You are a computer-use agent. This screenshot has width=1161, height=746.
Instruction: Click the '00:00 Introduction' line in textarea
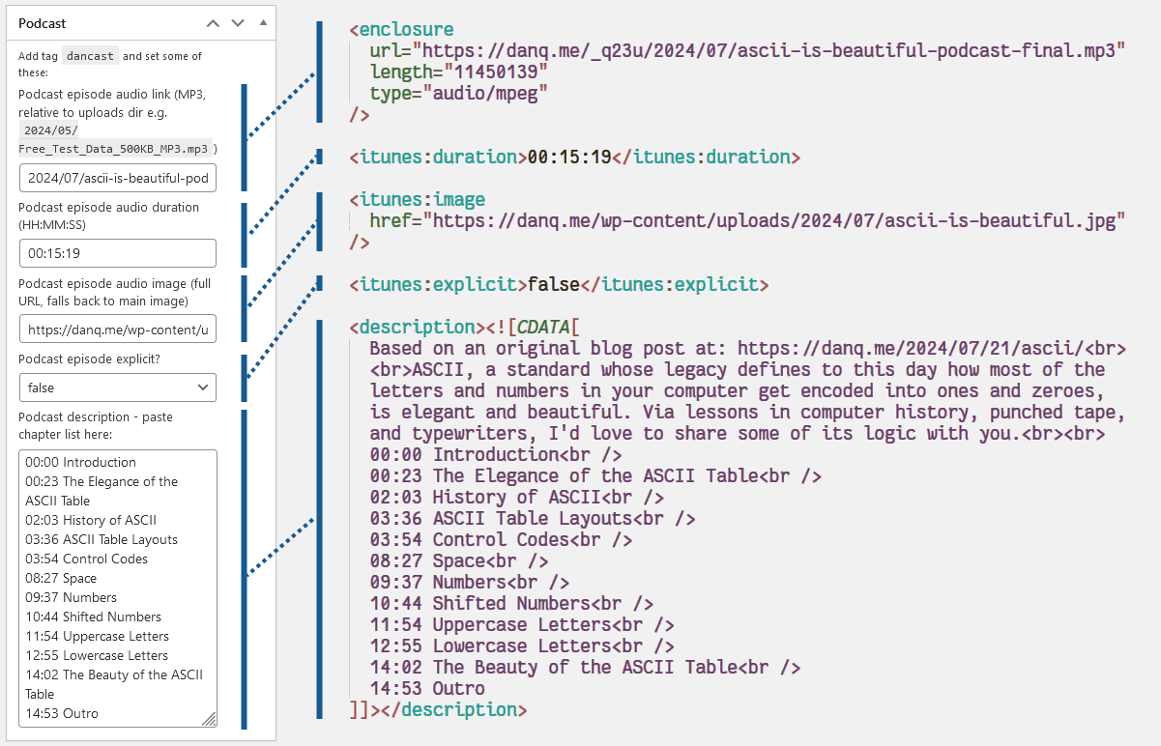(81, 462)
